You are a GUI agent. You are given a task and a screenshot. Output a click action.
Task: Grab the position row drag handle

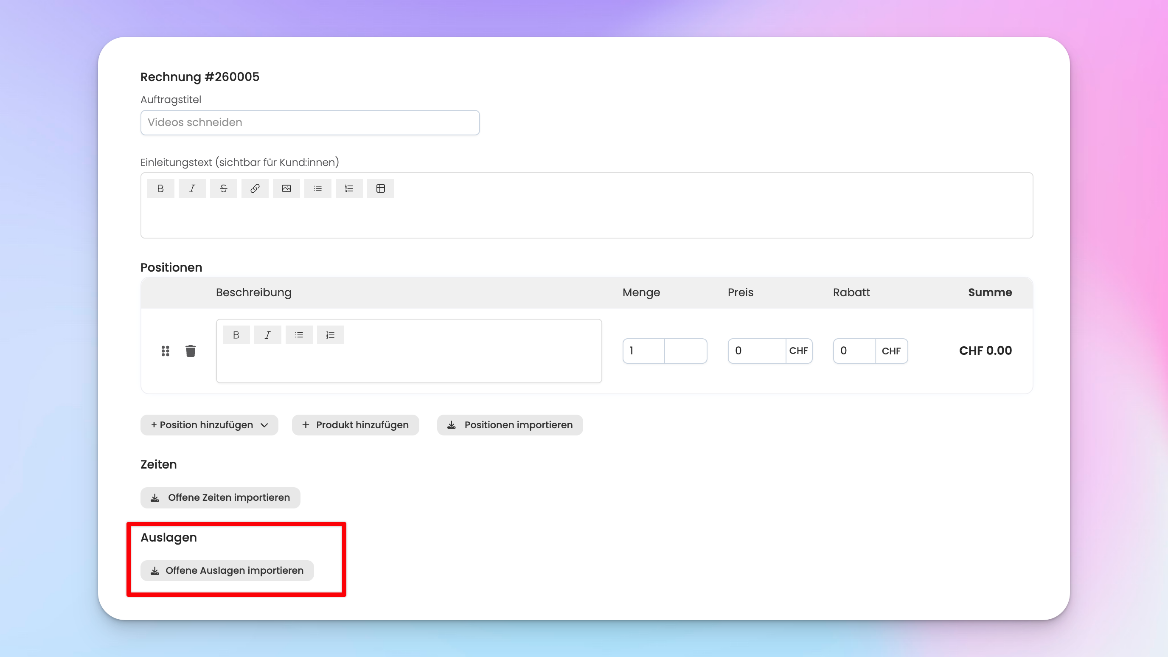(166, 351)
